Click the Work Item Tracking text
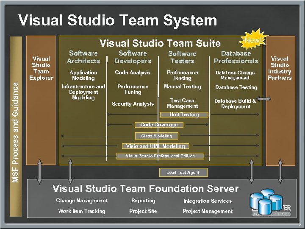Image resolution: width=305 pixels, height=229 pixels. tap(82, 211)
